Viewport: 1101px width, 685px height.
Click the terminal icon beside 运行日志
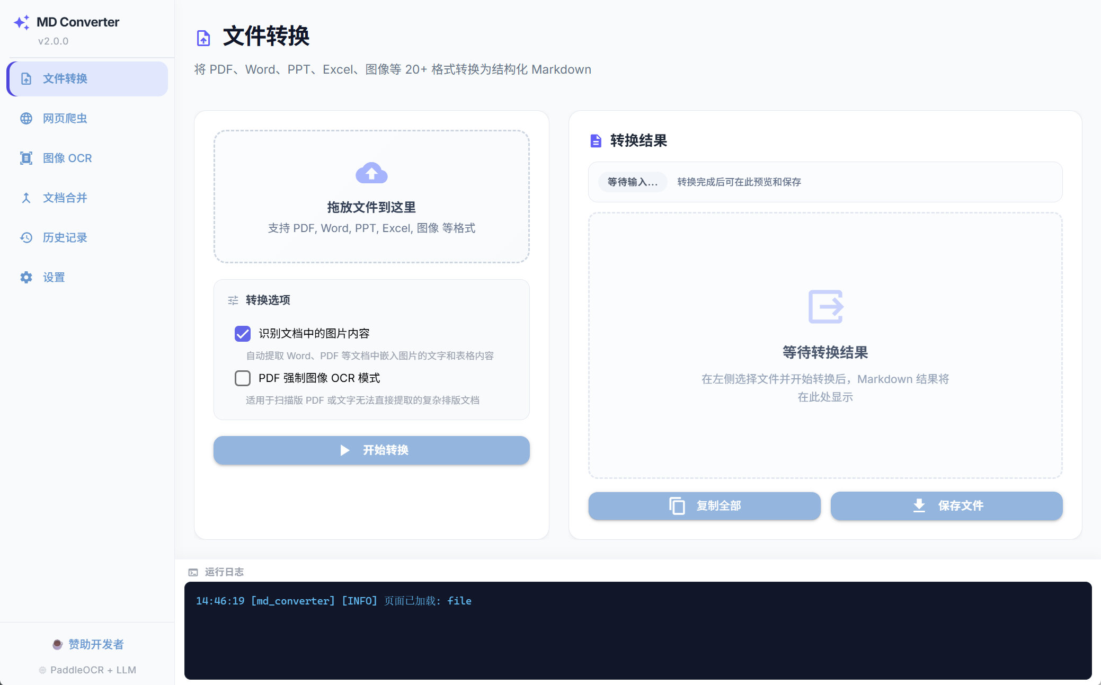click(x=193, y=572)
